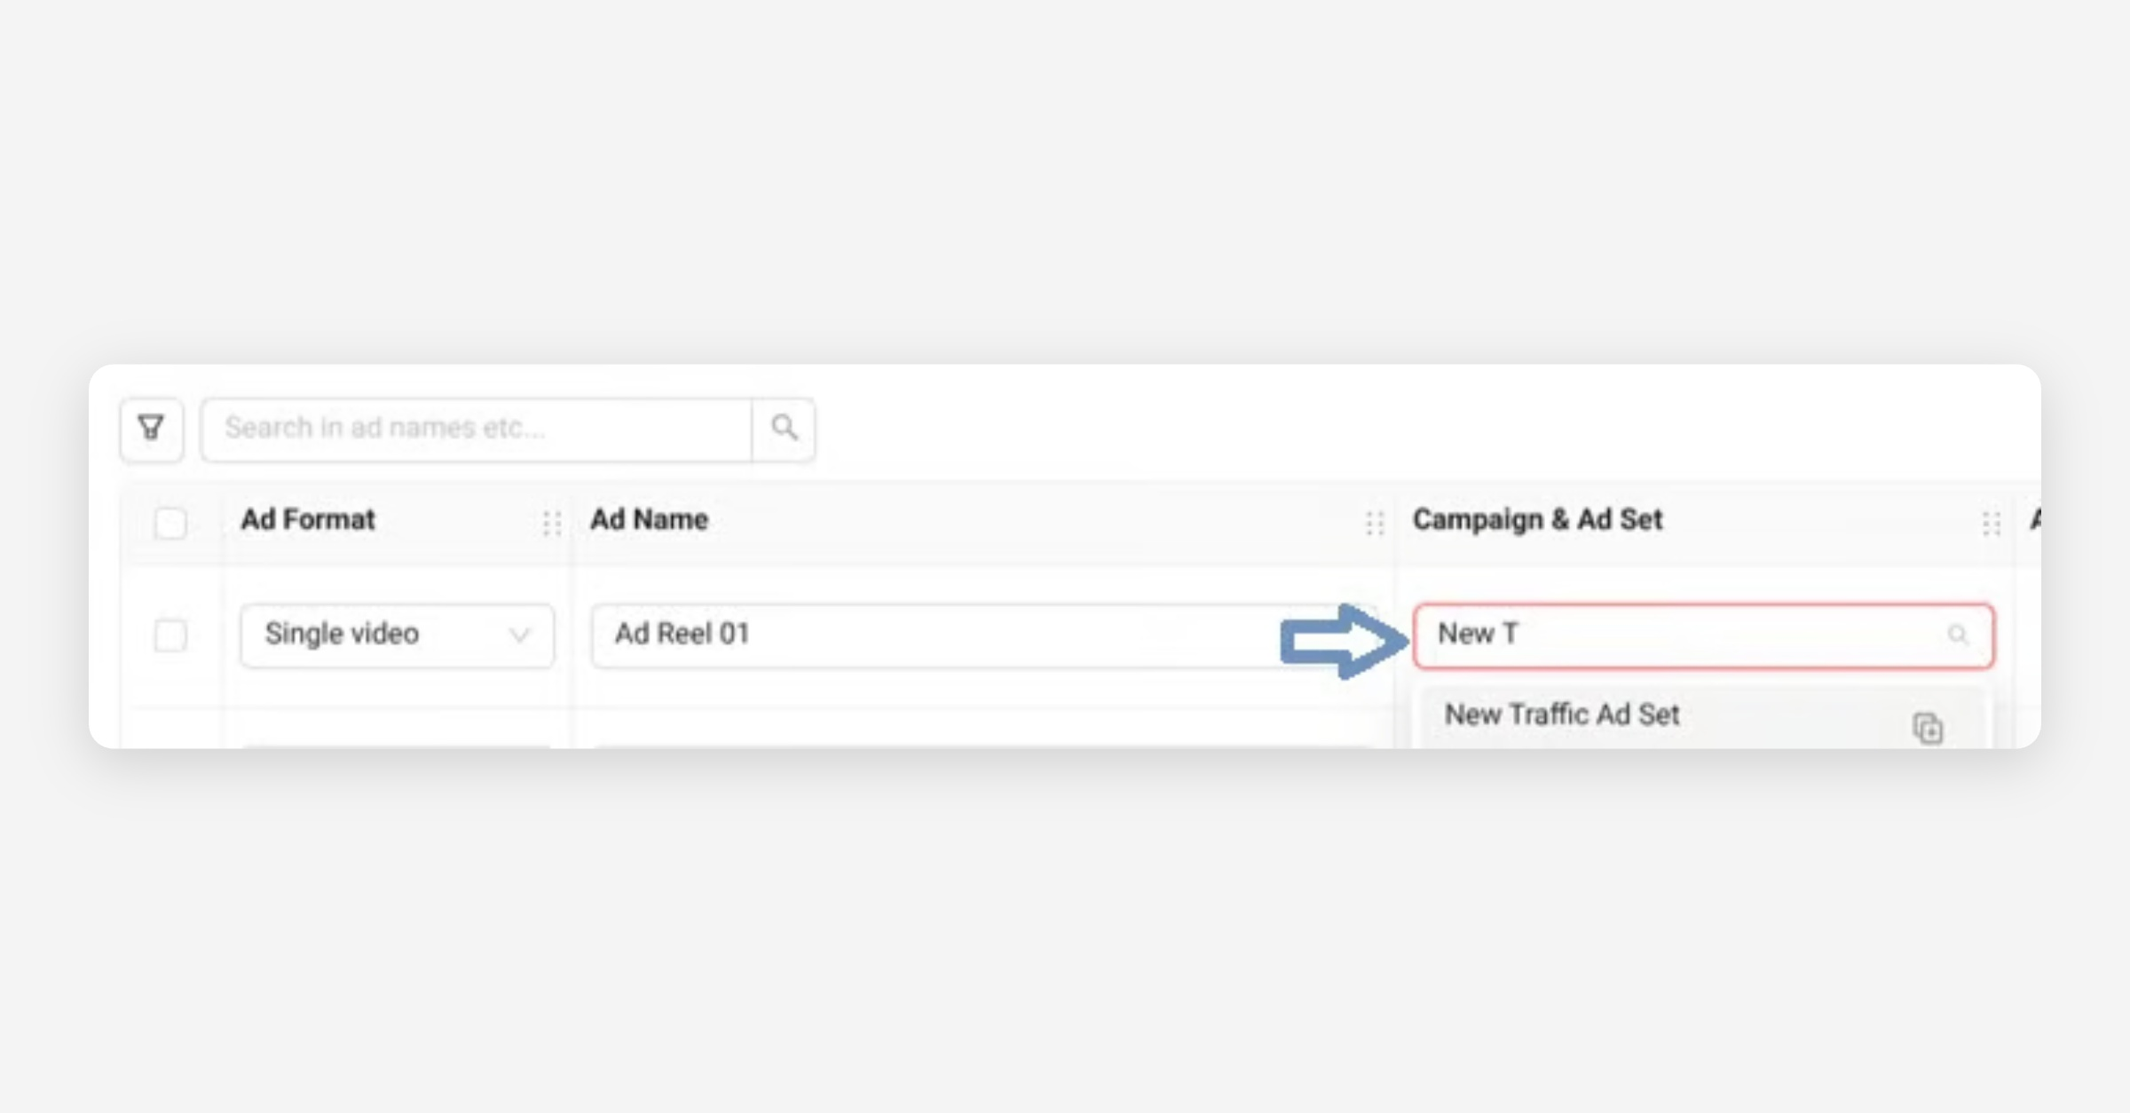The image size is (2130, 1113).
Task: Click the Ad Name column drag handle
Action: (1375, 523)
